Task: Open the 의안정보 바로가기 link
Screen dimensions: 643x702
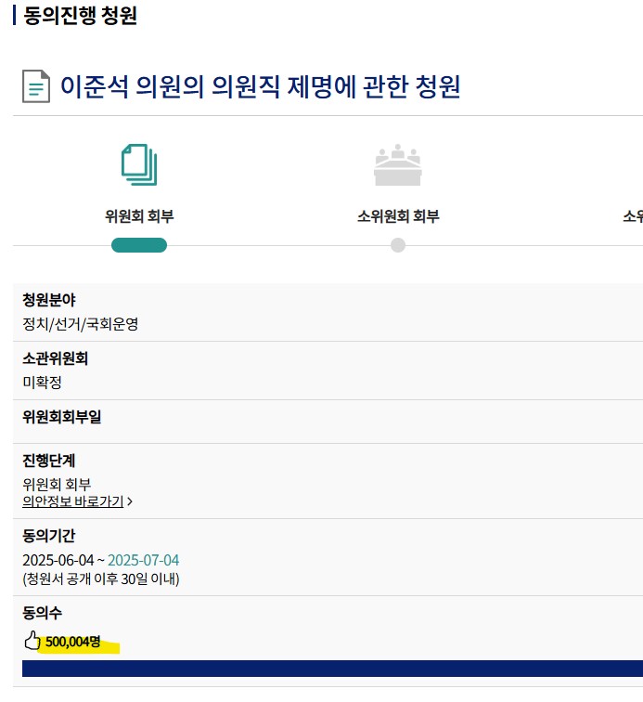Action: pyautogui.click(x=72, y=502)
